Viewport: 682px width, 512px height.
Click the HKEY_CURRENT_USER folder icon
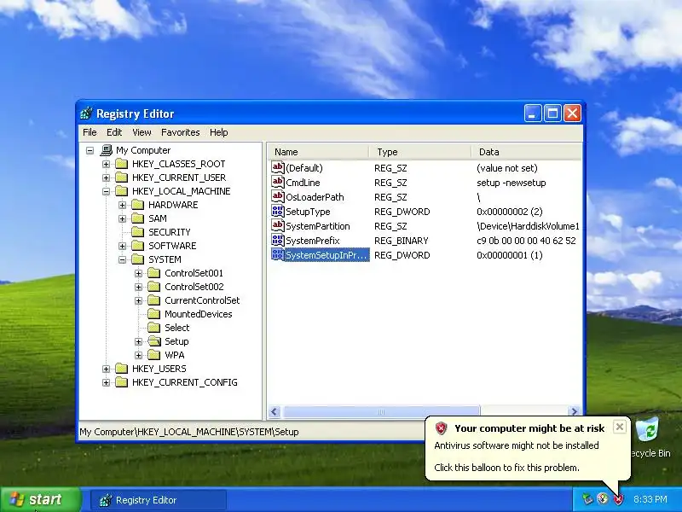click(122, 177)
